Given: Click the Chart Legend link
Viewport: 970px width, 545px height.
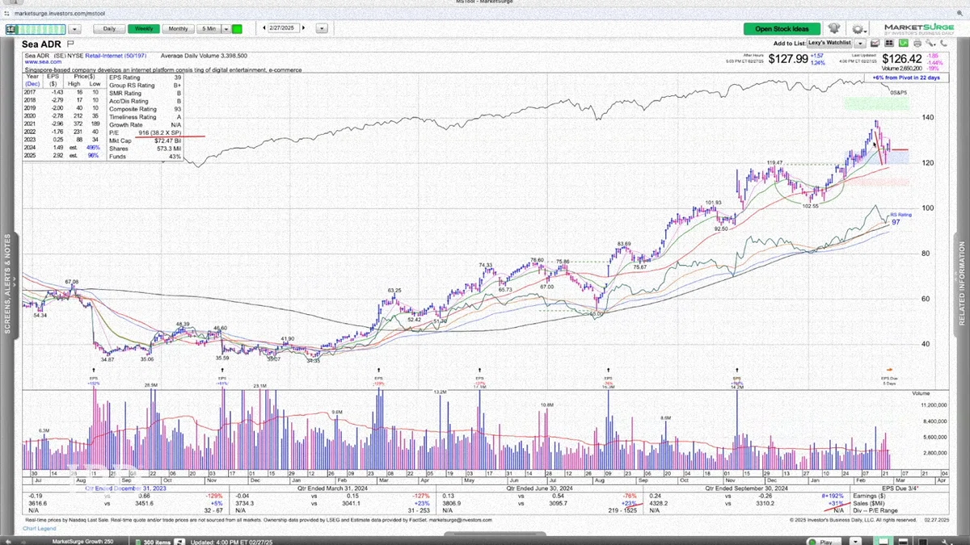Looking at the screenshot, I should [x=40, y=527].
